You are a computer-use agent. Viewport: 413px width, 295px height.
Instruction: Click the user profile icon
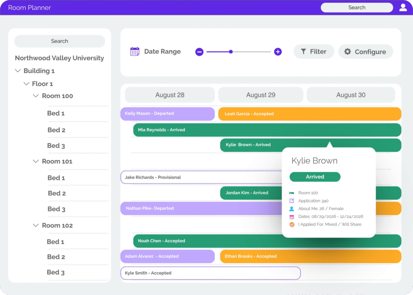(x=403, y=7)
